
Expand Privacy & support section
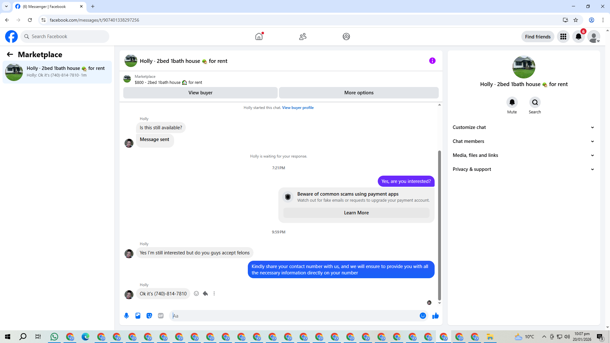tap(524, 169)
